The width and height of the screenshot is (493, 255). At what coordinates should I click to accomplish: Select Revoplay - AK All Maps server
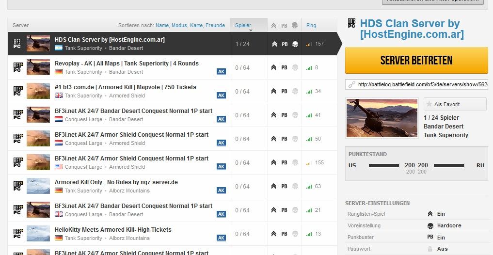[172, 67]
